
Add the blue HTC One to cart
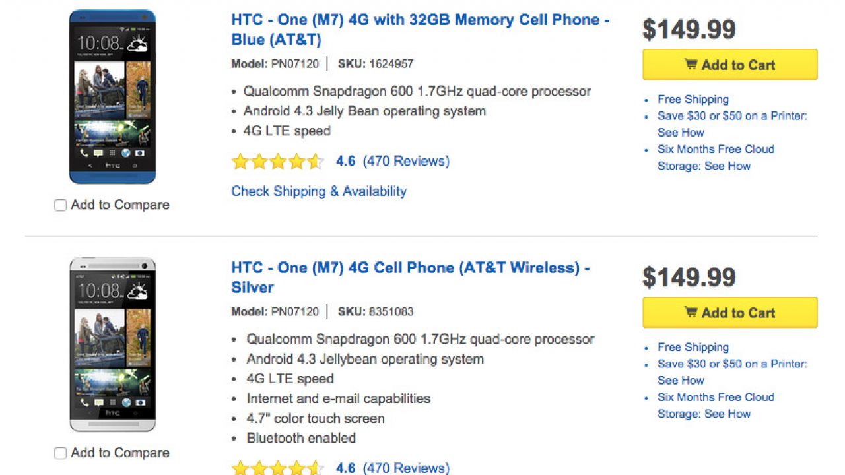point(729,65)
